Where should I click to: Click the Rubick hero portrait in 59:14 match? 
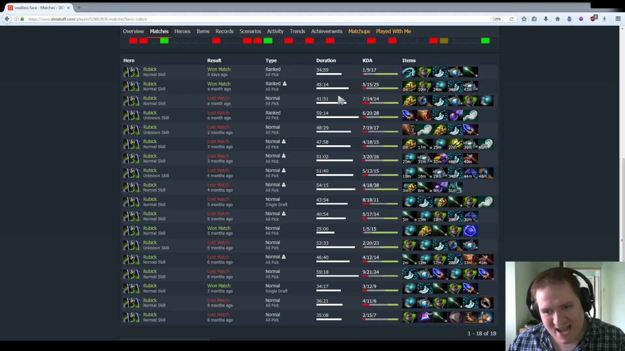(131, 115)
